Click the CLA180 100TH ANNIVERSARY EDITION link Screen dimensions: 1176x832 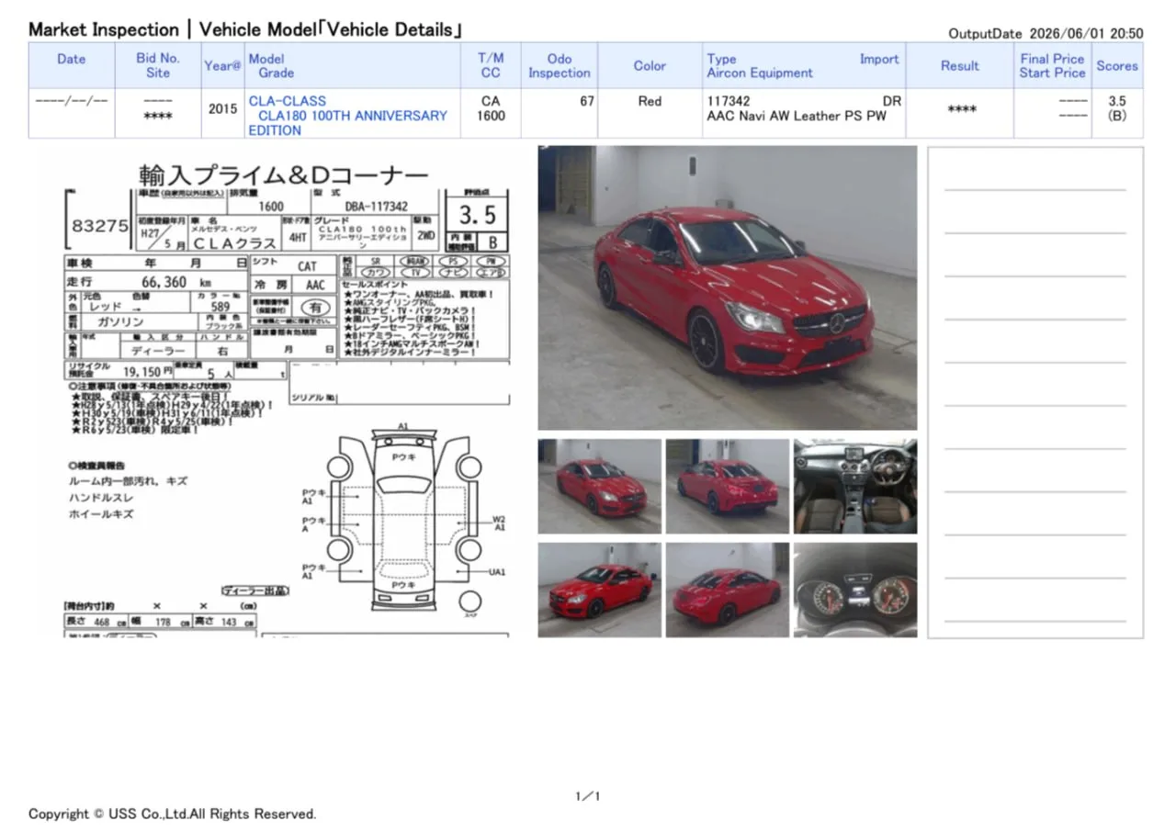[347, 123]
